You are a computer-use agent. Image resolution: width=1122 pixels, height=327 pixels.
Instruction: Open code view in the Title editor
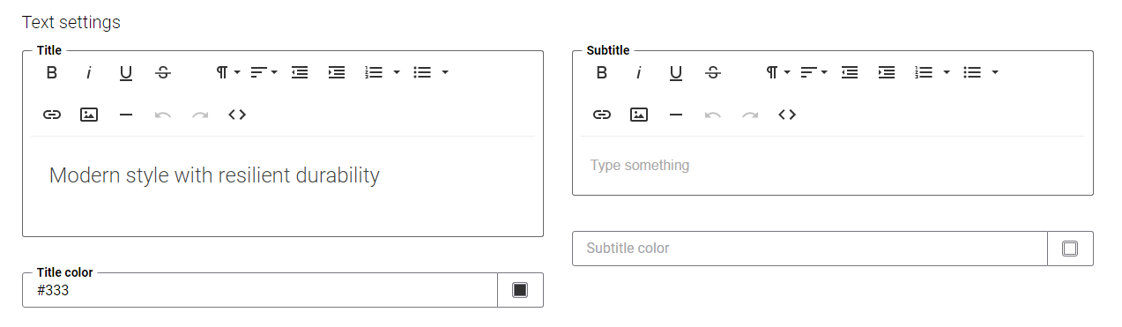tap(237, 115)
